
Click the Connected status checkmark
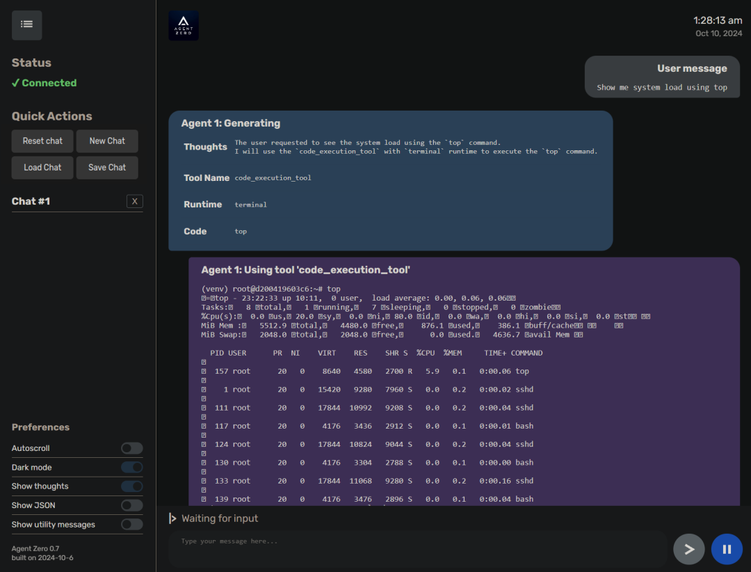pyautogui.click(x=15, y=83)
